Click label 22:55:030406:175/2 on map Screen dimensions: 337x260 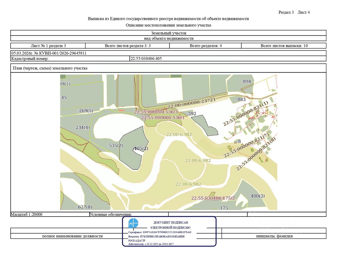coord(213,198)
